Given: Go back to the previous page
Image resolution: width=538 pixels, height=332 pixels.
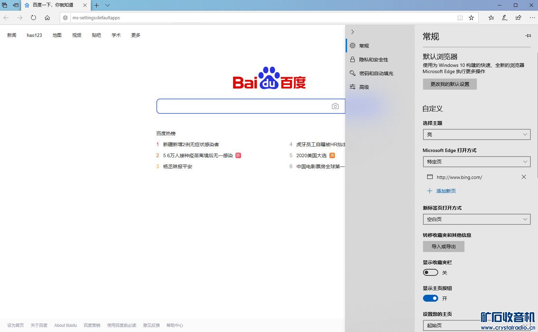Looking at the screenshot, I should [x=6, y=18].
